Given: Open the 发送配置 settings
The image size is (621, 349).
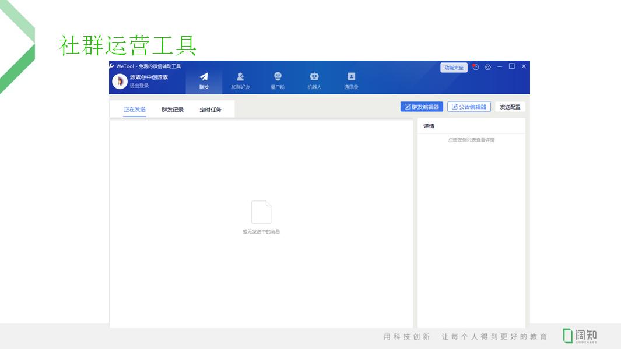Looking at the screenshot, I should 510,106.
